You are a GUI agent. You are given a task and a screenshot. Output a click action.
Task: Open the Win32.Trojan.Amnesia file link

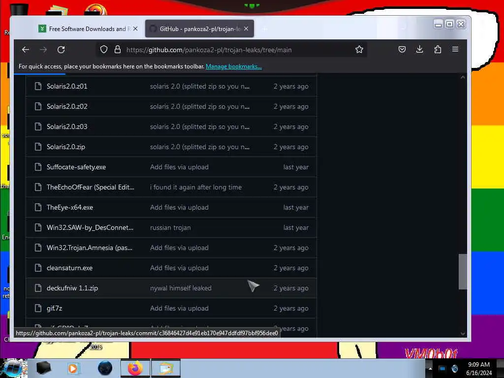pyautogui.click(x=90, y=248)
